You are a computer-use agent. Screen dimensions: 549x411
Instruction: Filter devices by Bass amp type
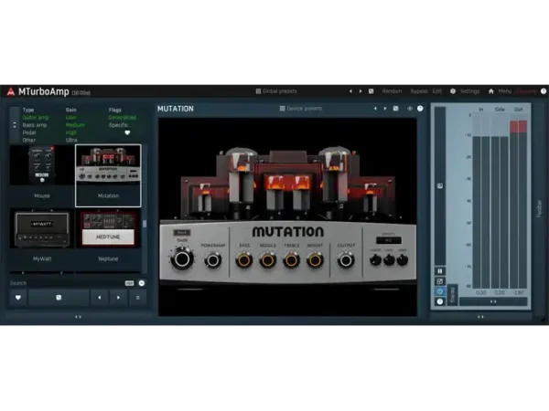35,125
